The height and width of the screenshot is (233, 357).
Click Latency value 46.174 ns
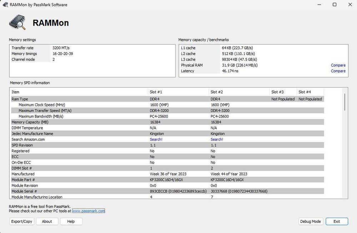coord(230,71)
